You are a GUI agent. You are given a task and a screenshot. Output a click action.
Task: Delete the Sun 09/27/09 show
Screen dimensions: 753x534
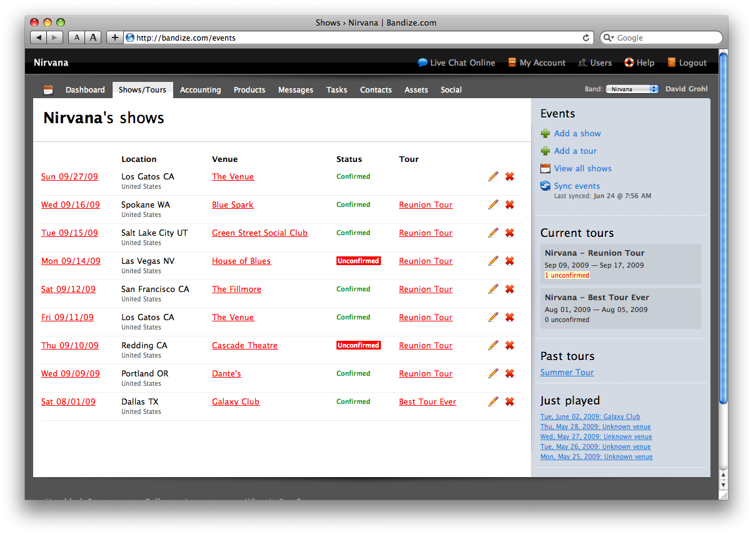pos(510,176)
